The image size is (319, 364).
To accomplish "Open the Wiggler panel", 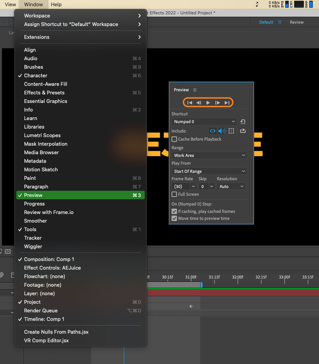I will 80,247.
